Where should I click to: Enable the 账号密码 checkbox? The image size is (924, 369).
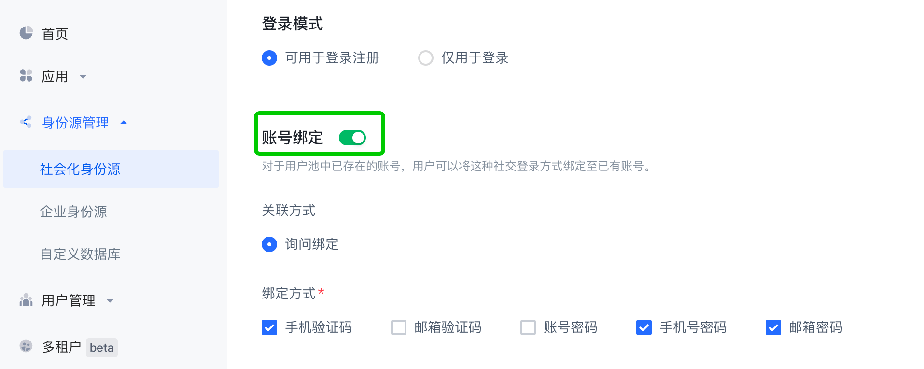pyautogui.click(x=528, y=327)
